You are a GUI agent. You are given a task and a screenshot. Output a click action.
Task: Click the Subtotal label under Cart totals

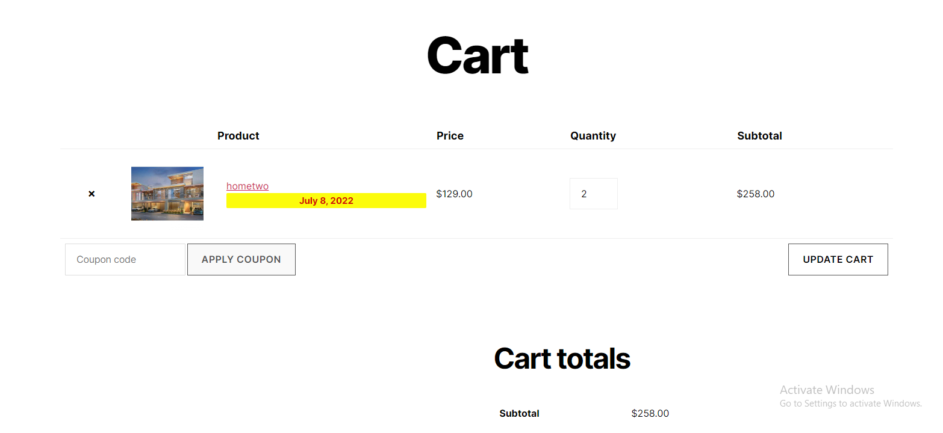tap(519, 414)
